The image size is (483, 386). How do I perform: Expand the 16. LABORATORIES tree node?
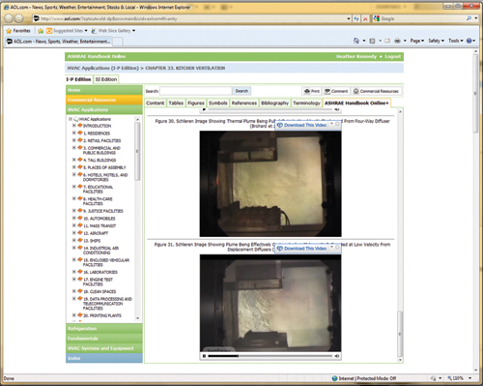[74, 272]
